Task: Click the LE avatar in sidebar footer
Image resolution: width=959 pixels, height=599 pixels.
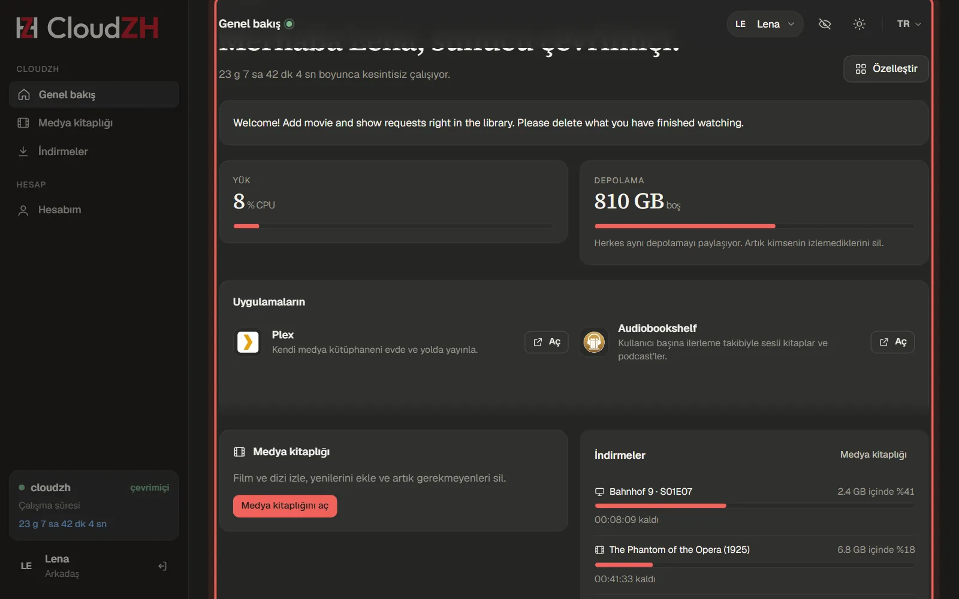Action: [x=26, y=566]
